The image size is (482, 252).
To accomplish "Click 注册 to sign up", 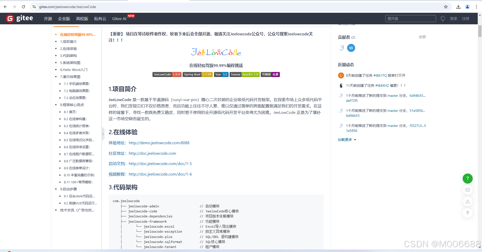I will pyautogui.click(x=466, y=19).
